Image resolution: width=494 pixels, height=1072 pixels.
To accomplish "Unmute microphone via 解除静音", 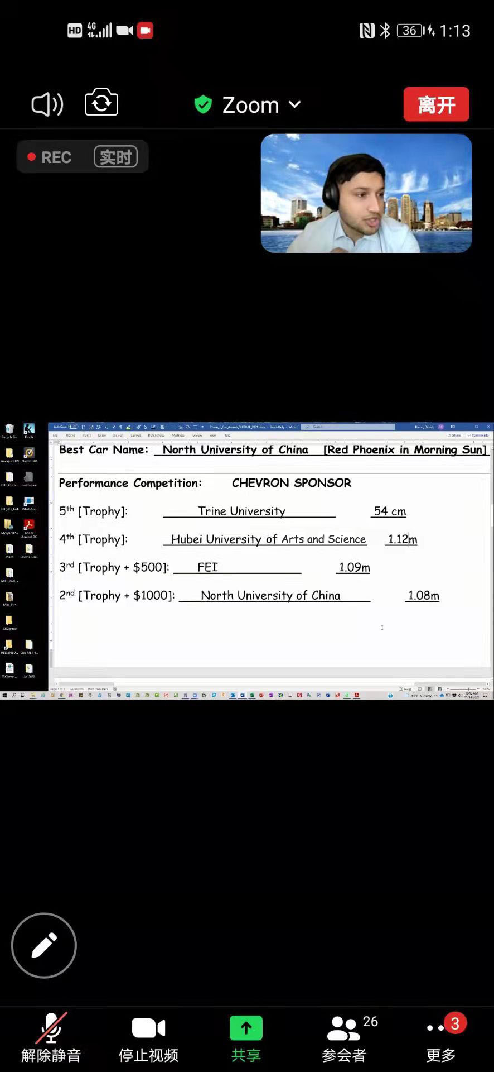I will pyautogui.click(x=51, y=1038).
